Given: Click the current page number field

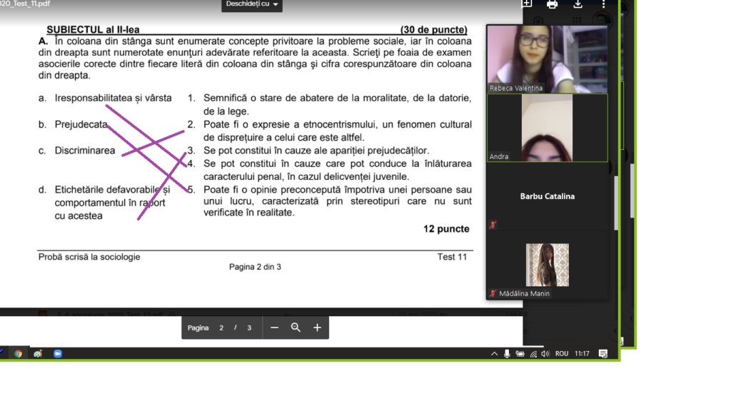Looking at the screenshot, I should click(x=221, y=328).
